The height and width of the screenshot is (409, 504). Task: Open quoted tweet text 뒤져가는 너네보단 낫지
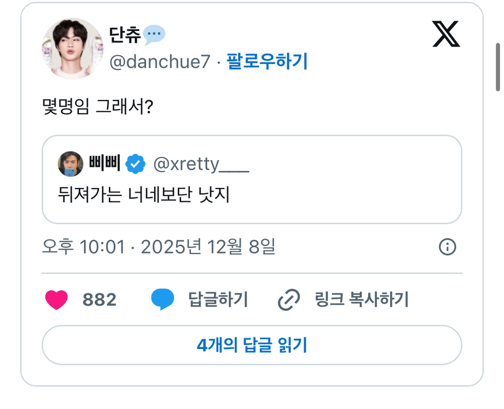coord(144,196)
